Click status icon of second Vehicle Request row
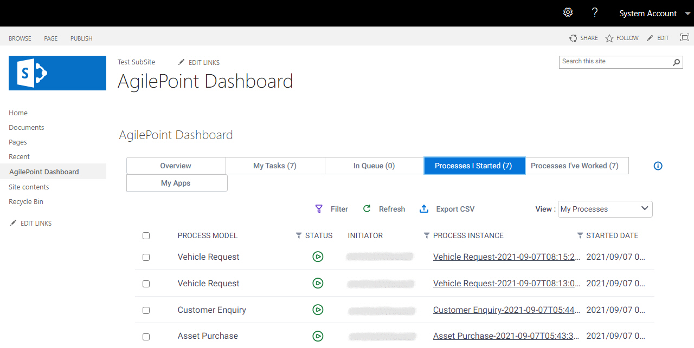This screenshot has height=348, width=694. 318,283
